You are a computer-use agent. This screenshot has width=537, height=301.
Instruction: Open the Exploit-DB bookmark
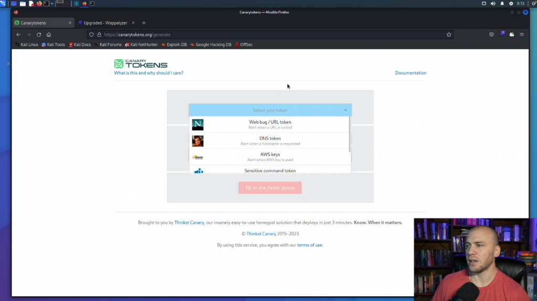pyautogui.click(x=174, y=45)
